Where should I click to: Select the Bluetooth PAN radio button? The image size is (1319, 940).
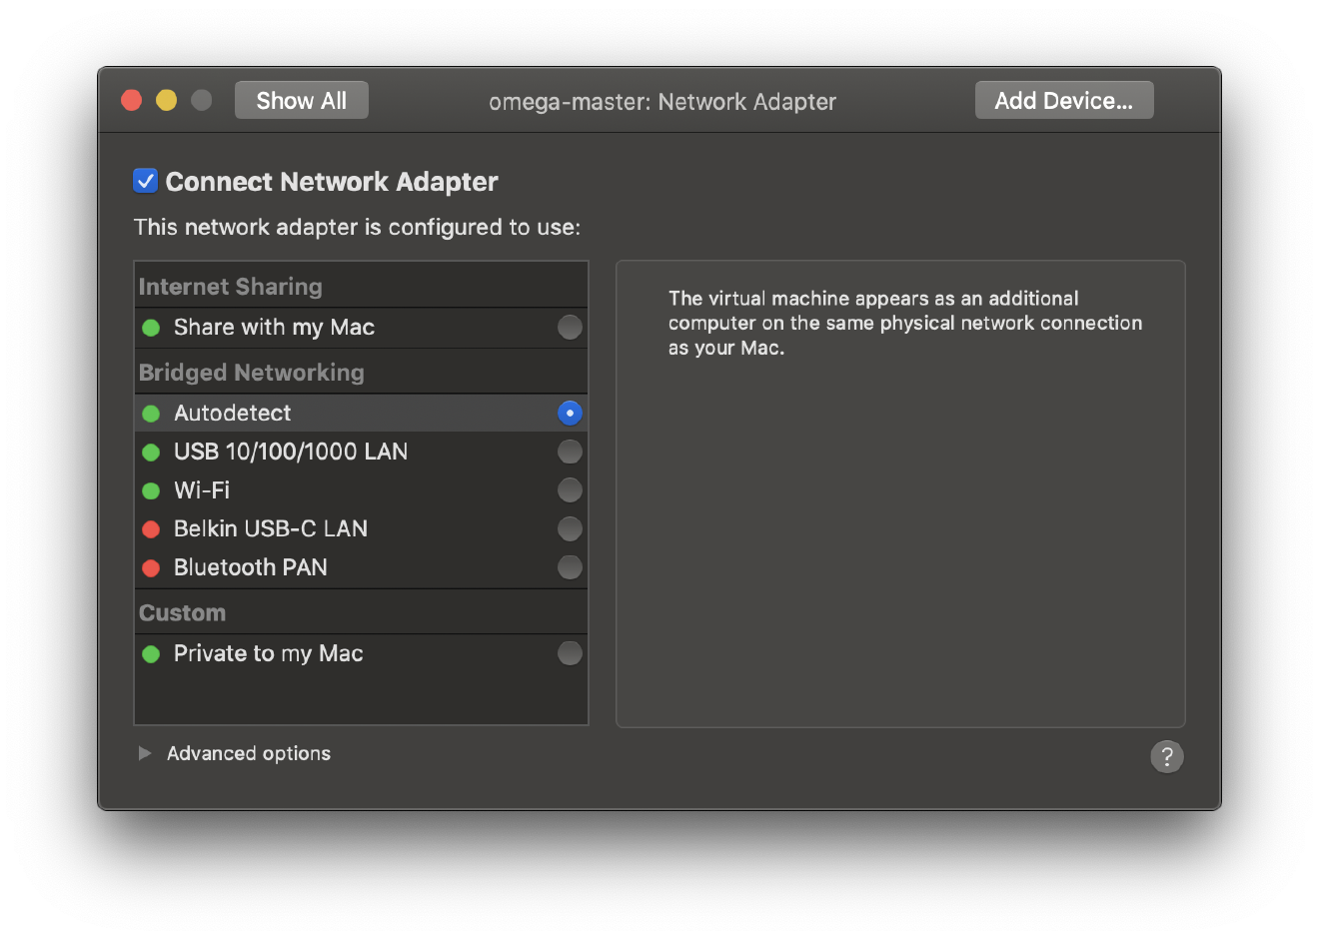pyautogui.click(x=570, y=567)
